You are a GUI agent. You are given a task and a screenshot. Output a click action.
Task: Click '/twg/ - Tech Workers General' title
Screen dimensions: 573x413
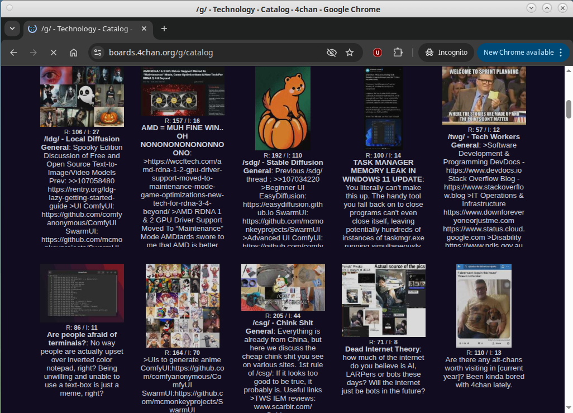click(x=484, y=141)
